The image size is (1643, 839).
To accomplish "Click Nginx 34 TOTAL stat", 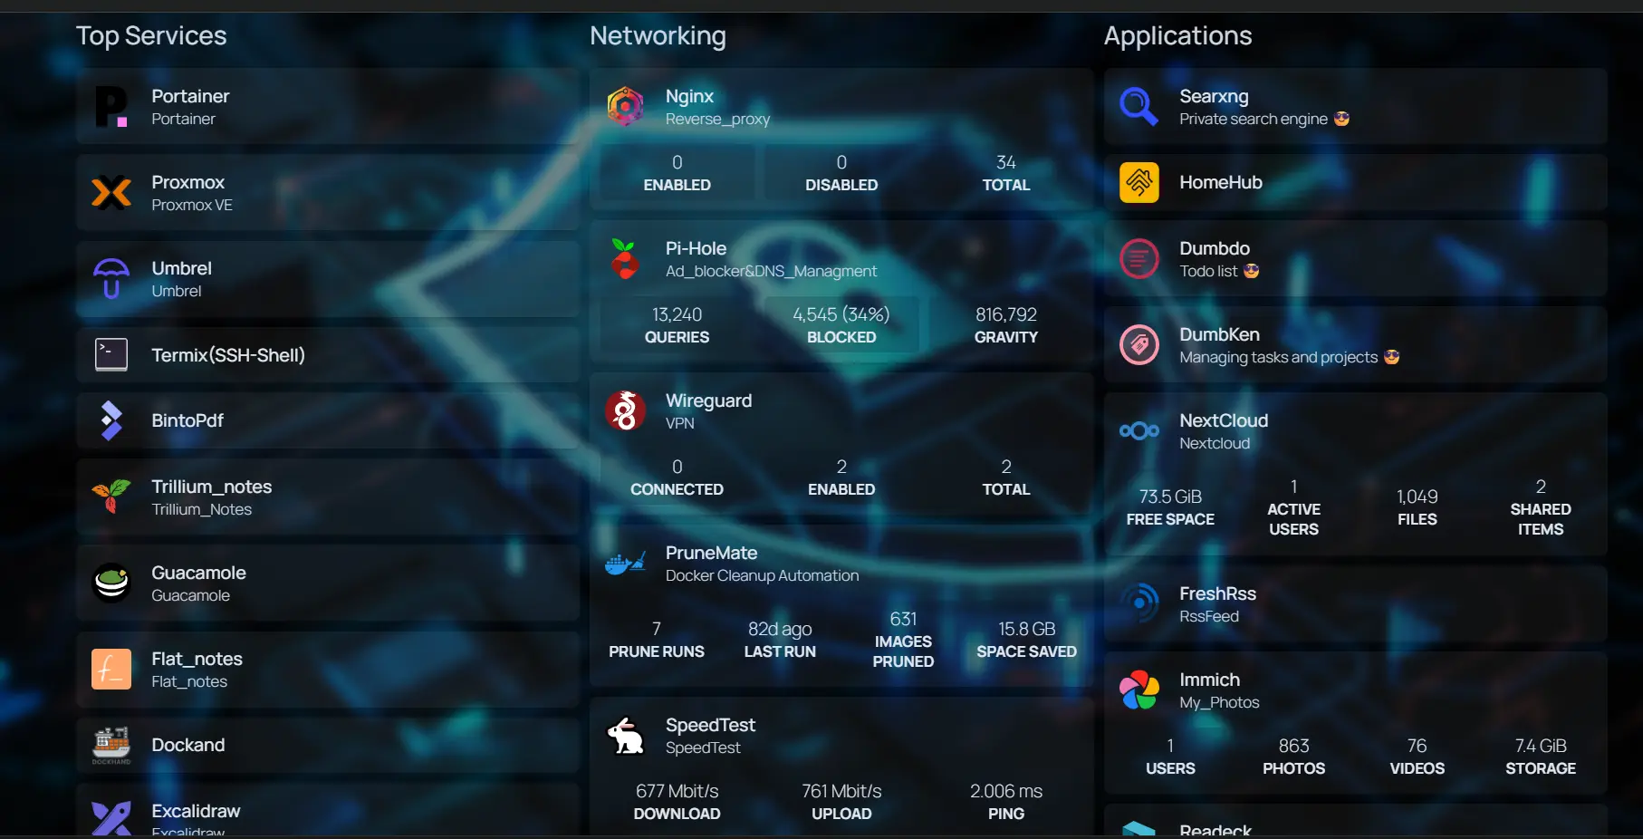I will tap(1006, 173).
